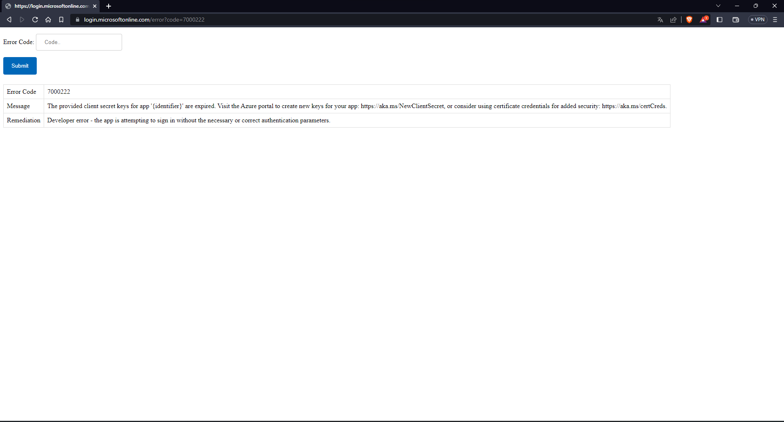Image resolution: width=784 pixels, height=422 pixels.
Task: Toggle the VPN pill button
Action: (757, 20)
